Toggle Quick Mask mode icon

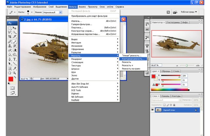tap(12, 88)
